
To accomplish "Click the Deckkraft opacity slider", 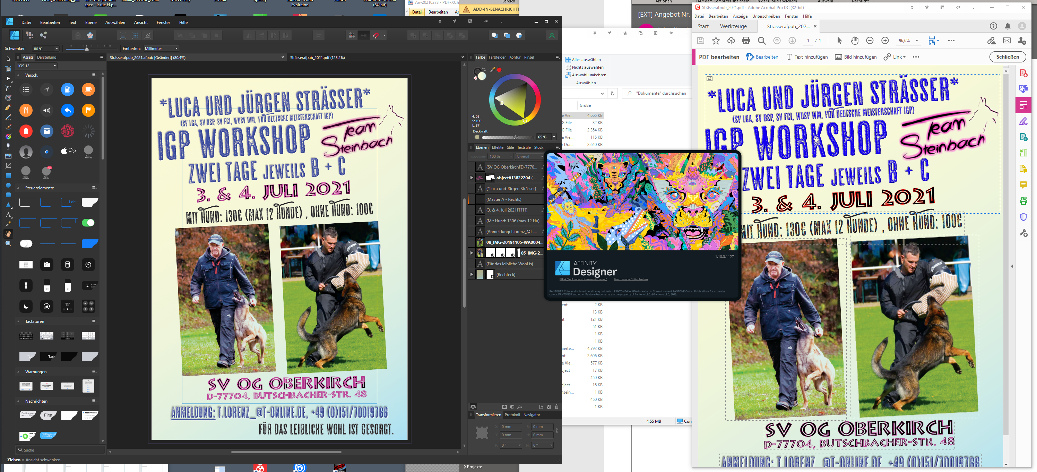I will (508, 137).
